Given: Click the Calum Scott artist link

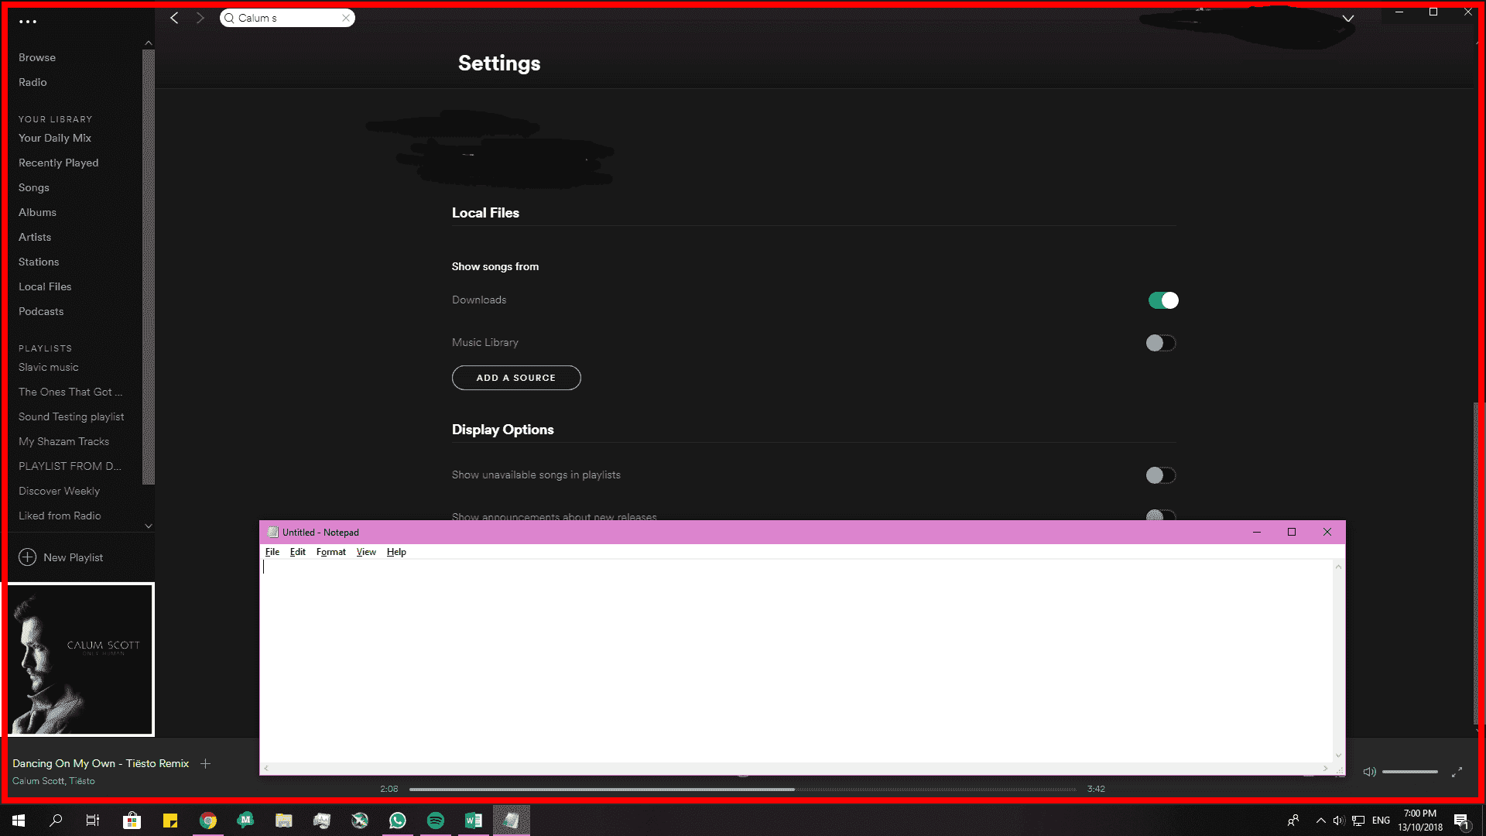Looking at the screenshot, I should pos(38,781).
